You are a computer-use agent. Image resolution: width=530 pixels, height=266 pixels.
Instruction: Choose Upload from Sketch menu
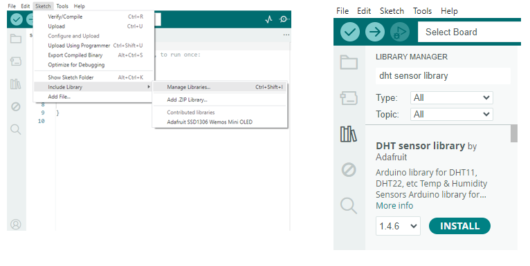[93, 26]
